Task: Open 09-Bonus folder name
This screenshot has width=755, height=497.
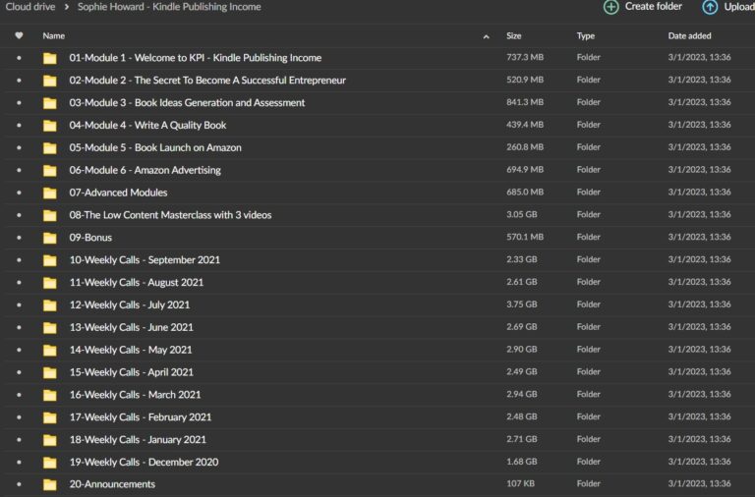Action: coord(90,237)
